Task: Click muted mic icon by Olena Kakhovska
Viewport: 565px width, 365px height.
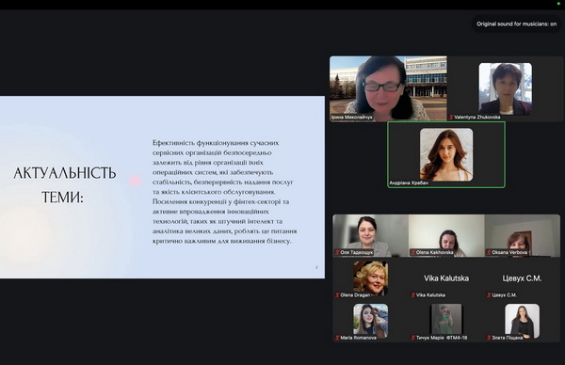Action: point(413,253)
